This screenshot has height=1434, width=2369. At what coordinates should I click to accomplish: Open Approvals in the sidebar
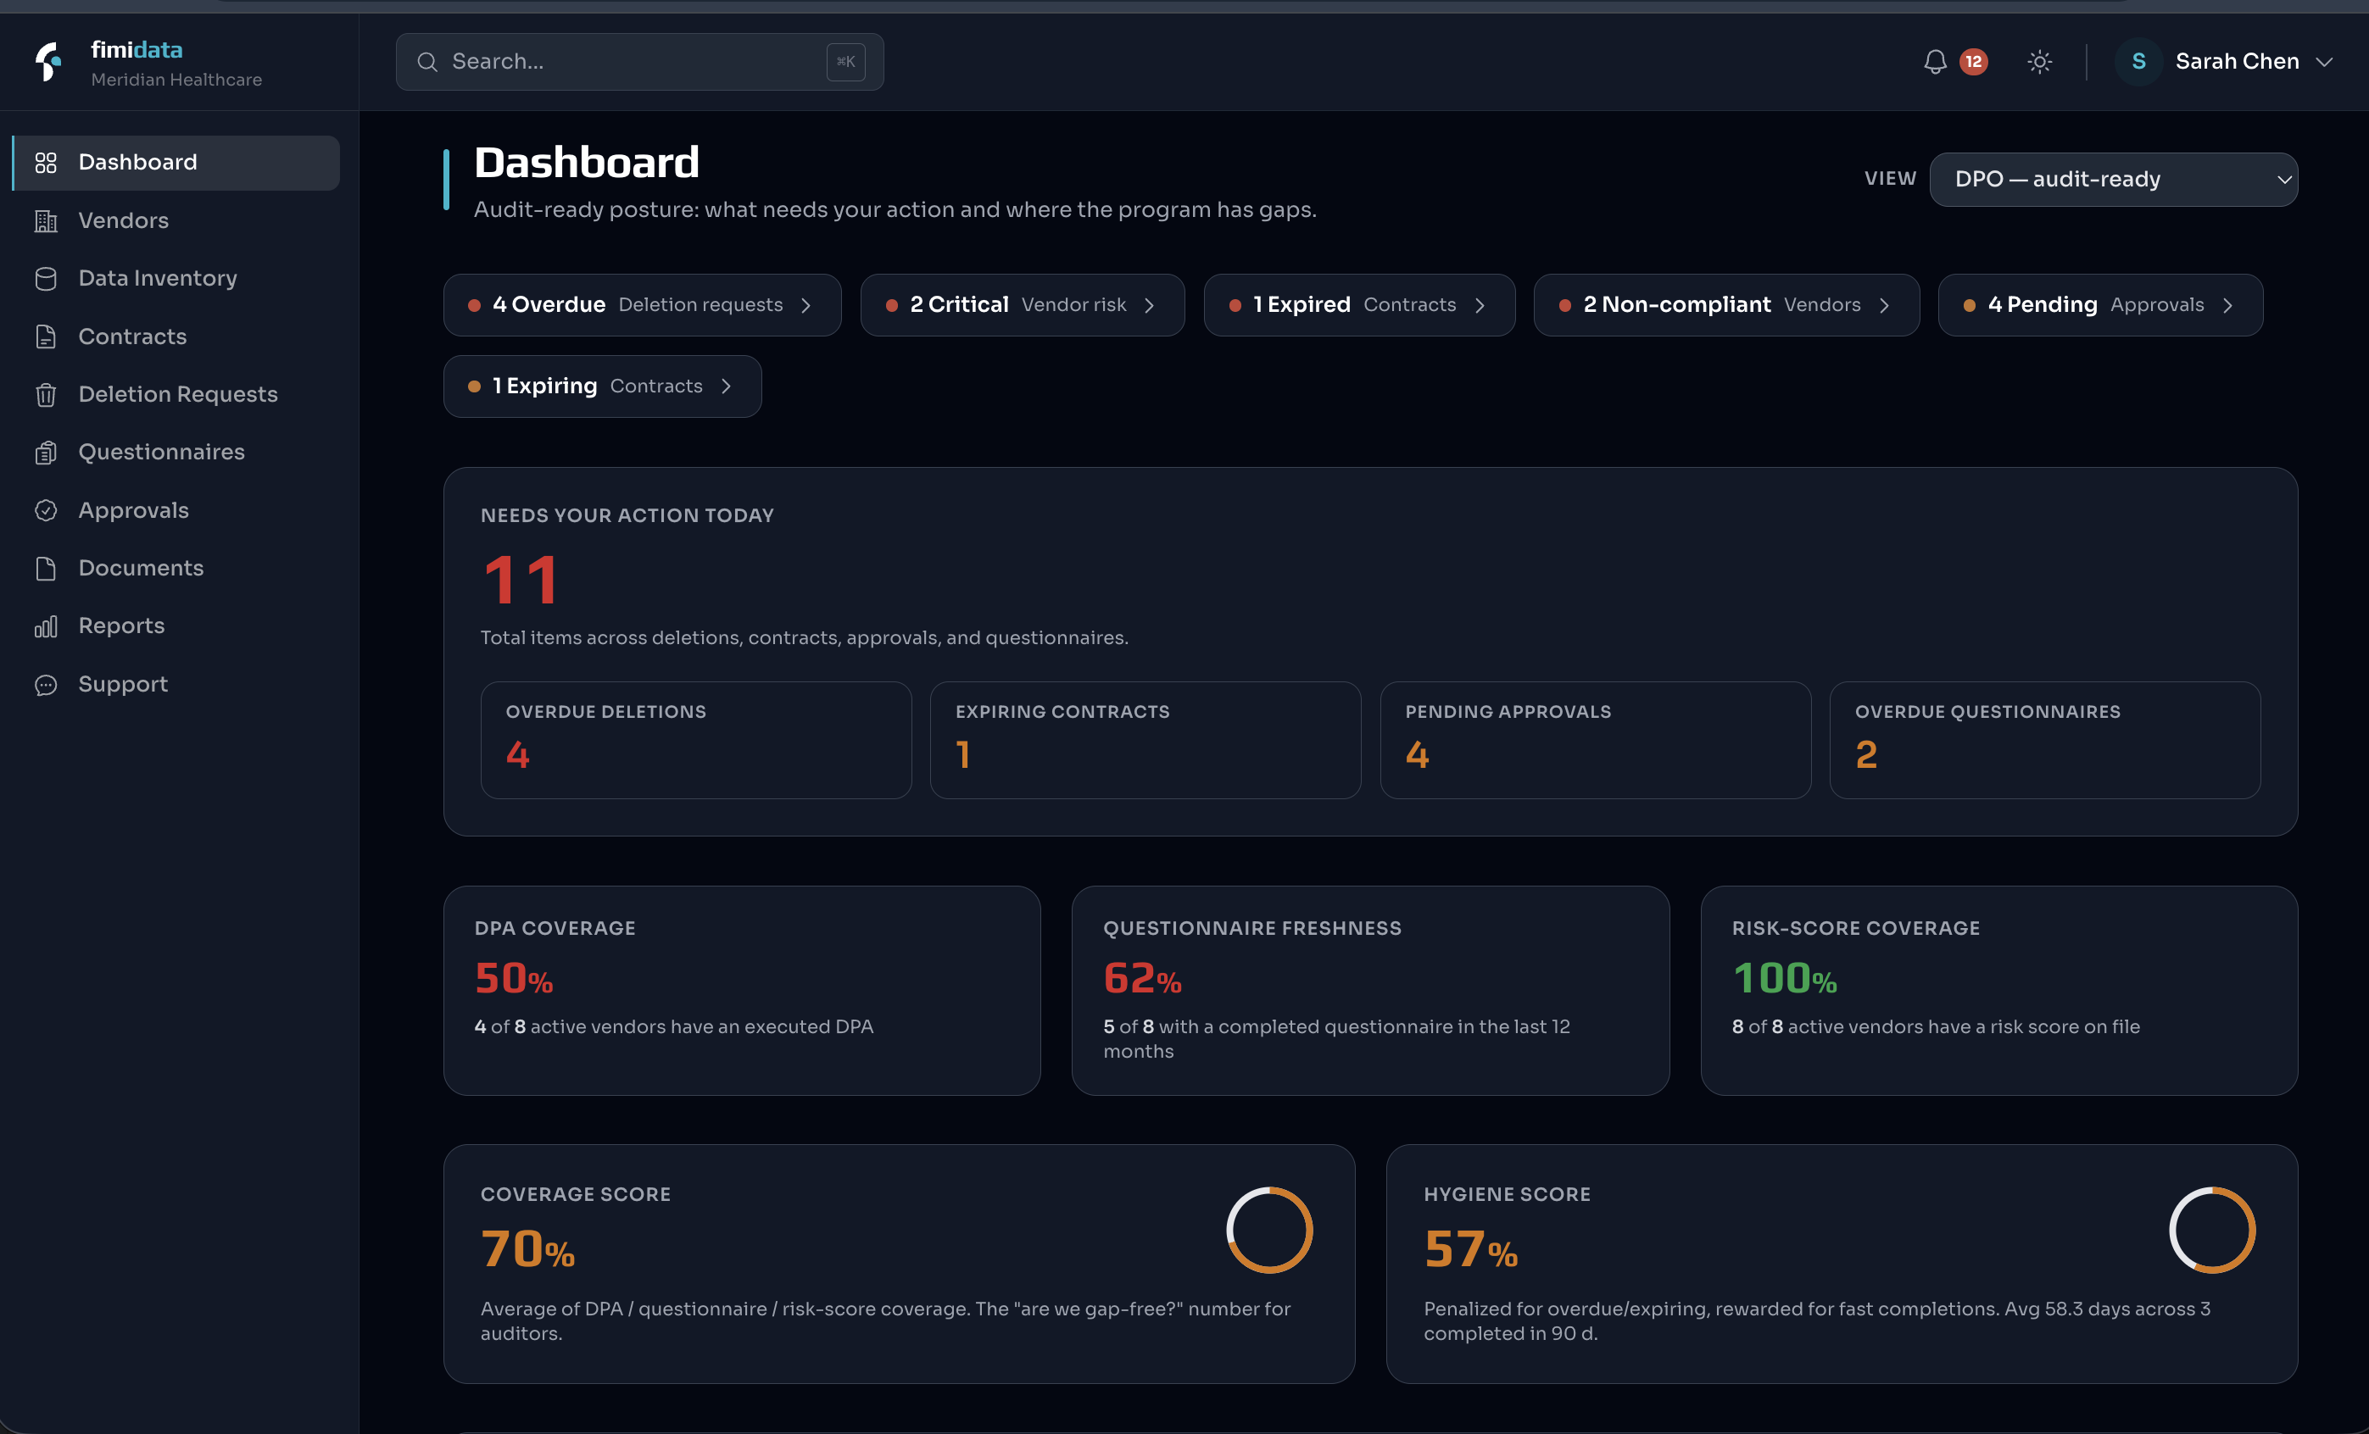pos(176,510)
